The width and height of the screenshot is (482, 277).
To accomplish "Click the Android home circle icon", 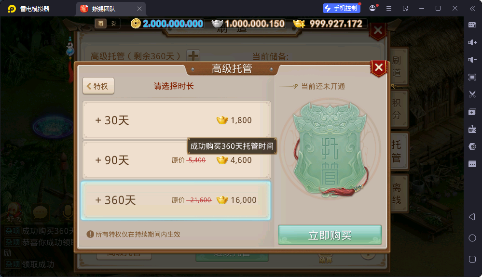I will coord(472,238).
